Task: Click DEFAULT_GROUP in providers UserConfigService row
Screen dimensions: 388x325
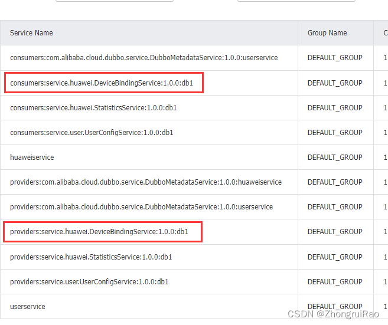Action: coord(335,282)
